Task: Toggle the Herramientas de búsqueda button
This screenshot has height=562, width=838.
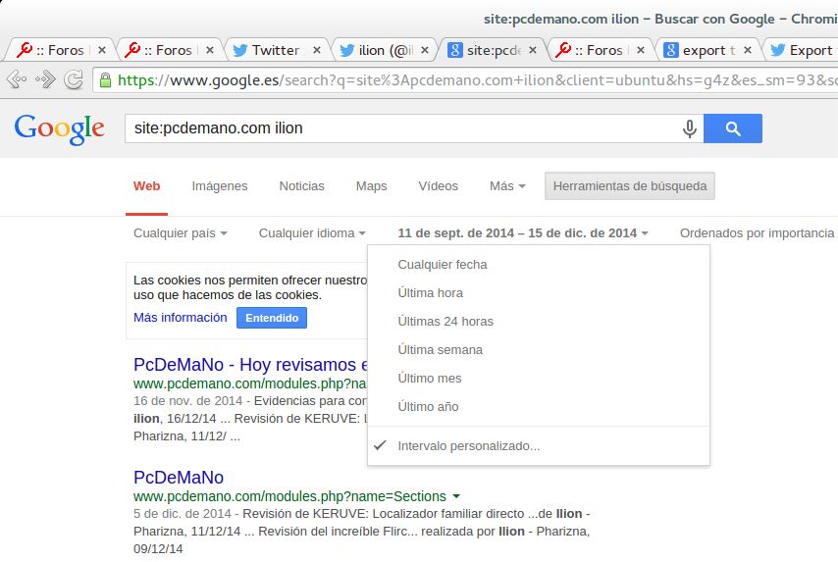Action: pos(630,186)
